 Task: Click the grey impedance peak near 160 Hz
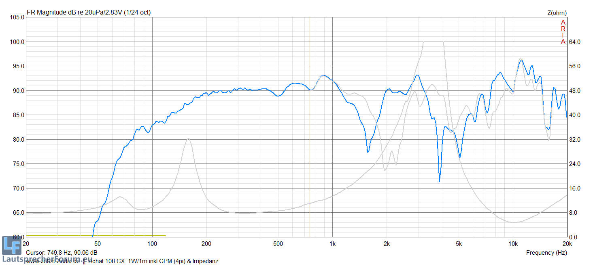(x=188, y=138)
